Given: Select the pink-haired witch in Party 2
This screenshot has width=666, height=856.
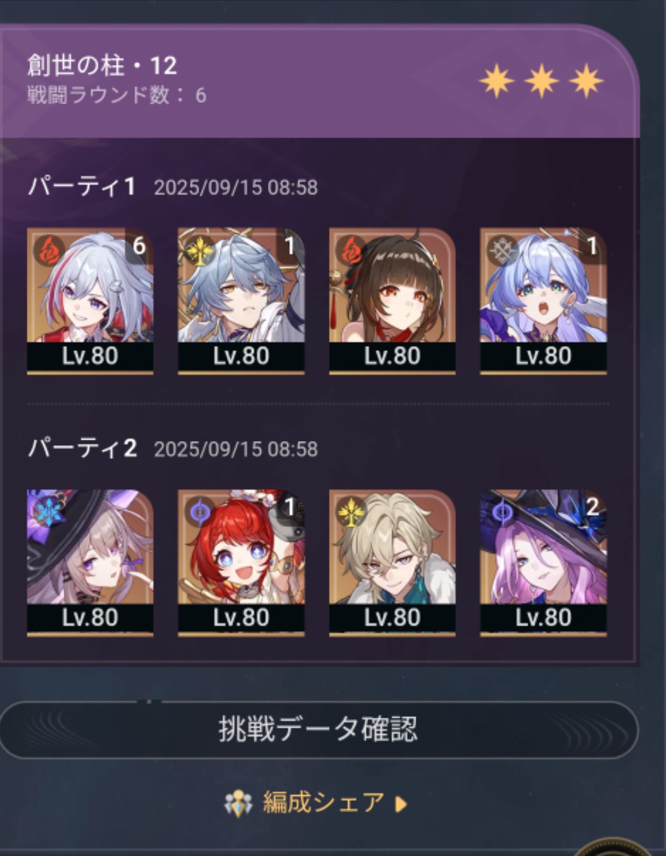Looking at the screenshot, I should coord(543,562).
